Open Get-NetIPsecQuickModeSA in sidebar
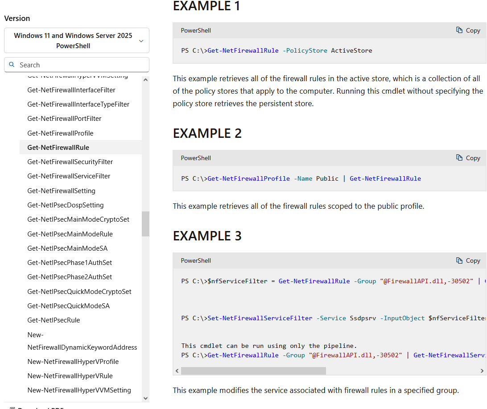Viewport: 487px width, 409px height. (x=69, y=306)
